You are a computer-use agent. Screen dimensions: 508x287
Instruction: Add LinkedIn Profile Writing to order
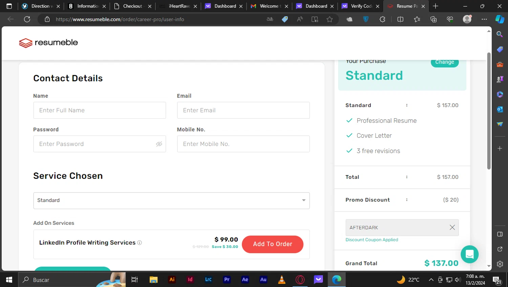(273, 244)
